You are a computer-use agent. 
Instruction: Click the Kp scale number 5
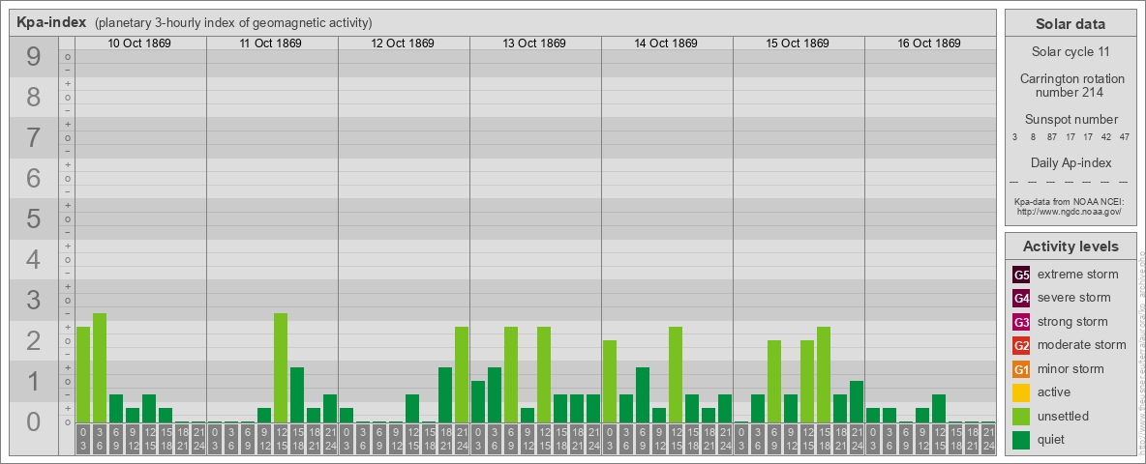pyautogui.click(x=34, y=218)
